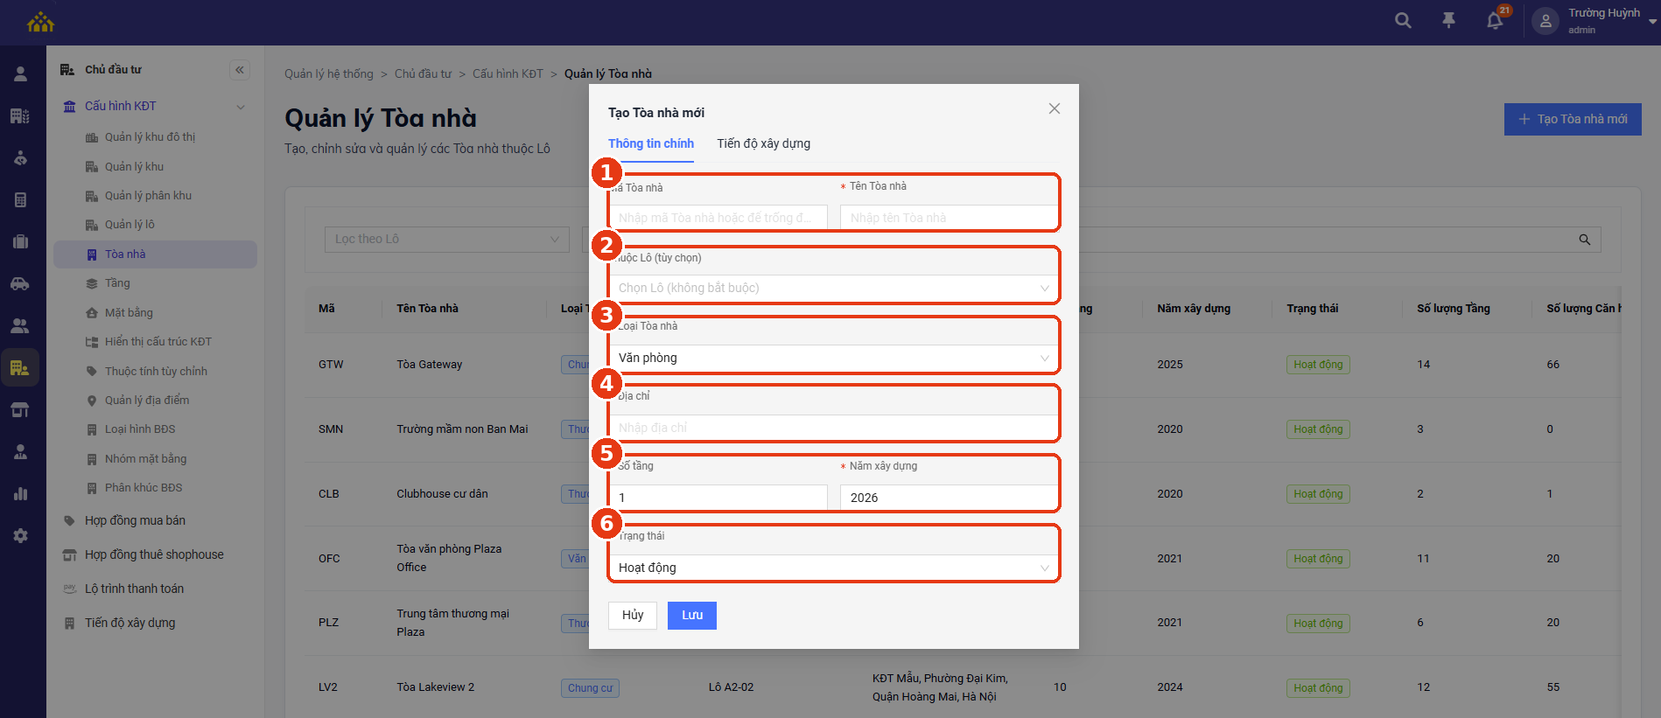This screenshot has height=718, width=1661.
Task: Open Thuộc tính tùy chỉnh in sidebar
Action: (156, 372)
